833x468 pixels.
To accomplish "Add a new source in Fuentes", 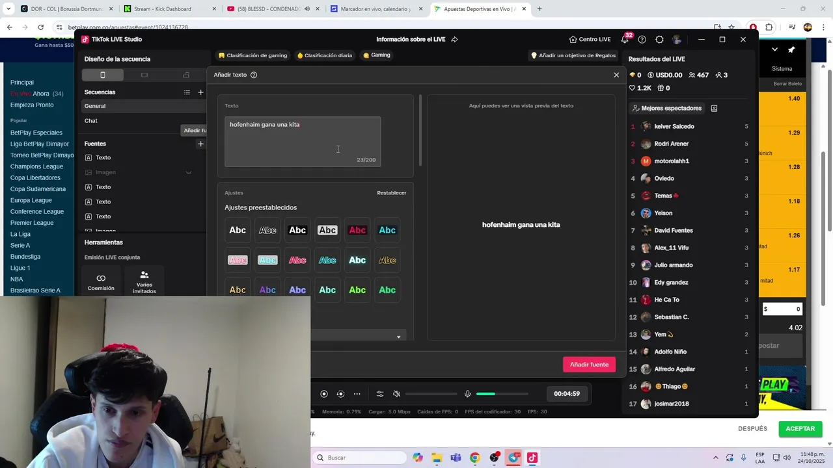I will (x=200, y=144).
